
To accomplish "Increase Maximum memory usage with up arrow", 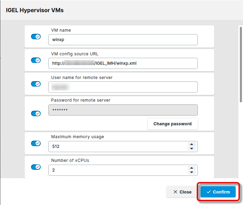I will point(191,144).
